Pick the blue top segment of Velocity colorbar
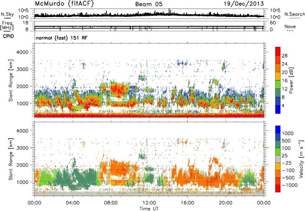Image resolution: width=305 pixels, height=211 pixels. point(278,129)
